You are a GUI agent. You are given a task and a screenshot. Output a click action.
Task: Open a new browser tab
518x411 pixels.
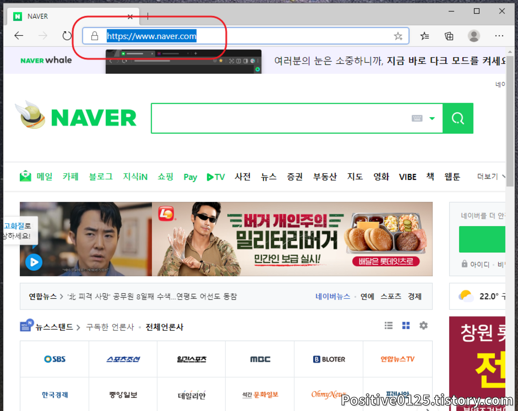click(148, 16)
